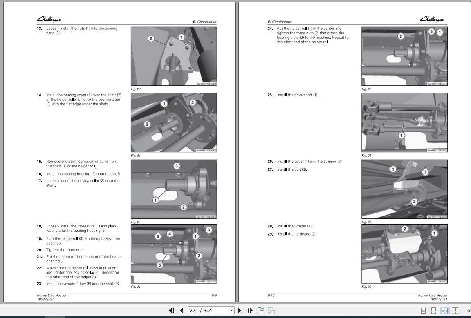471x318 pixels.
Task: Select the next-view navigation icon
Action: pos(271,310)
